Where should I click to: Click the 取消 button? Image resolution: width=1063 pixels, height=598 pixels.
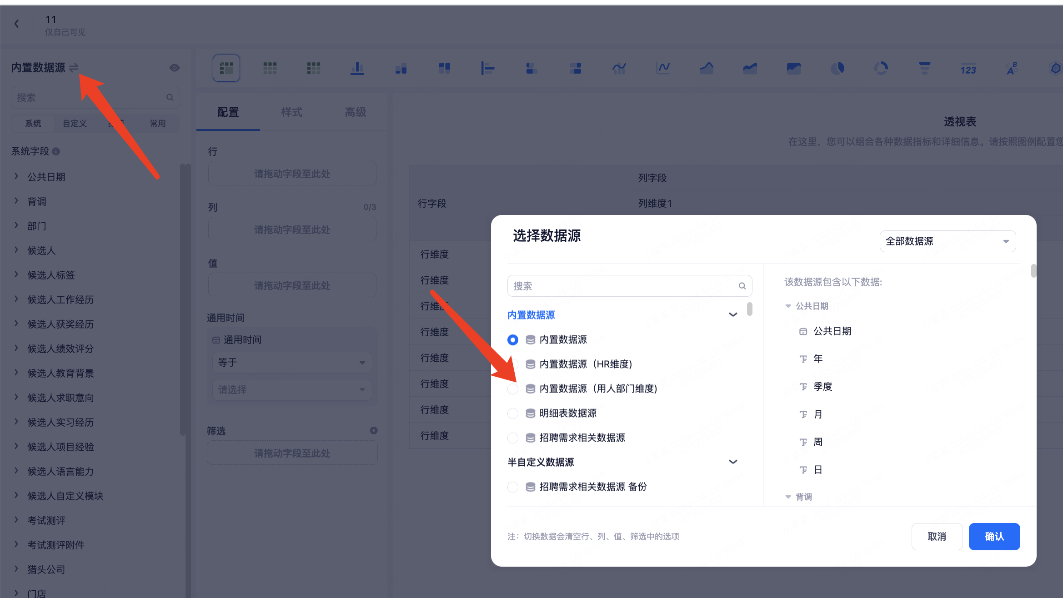(937, 537)
